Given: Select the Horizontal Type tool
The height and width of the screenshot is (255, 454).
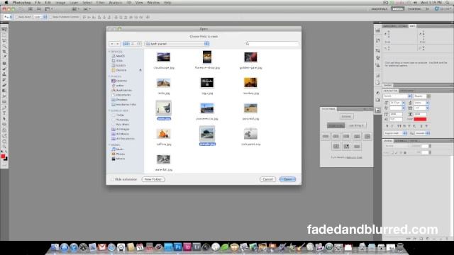Looking at the screenshot, I should 4,113.
